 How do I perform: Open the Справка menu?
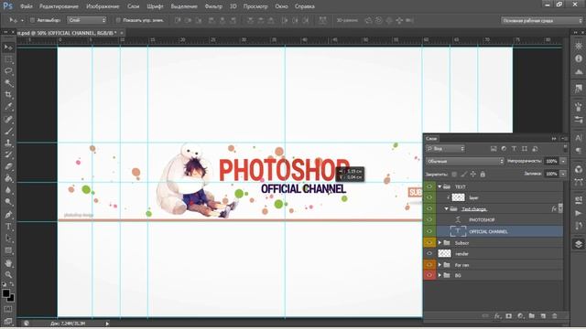click(304, 6)
